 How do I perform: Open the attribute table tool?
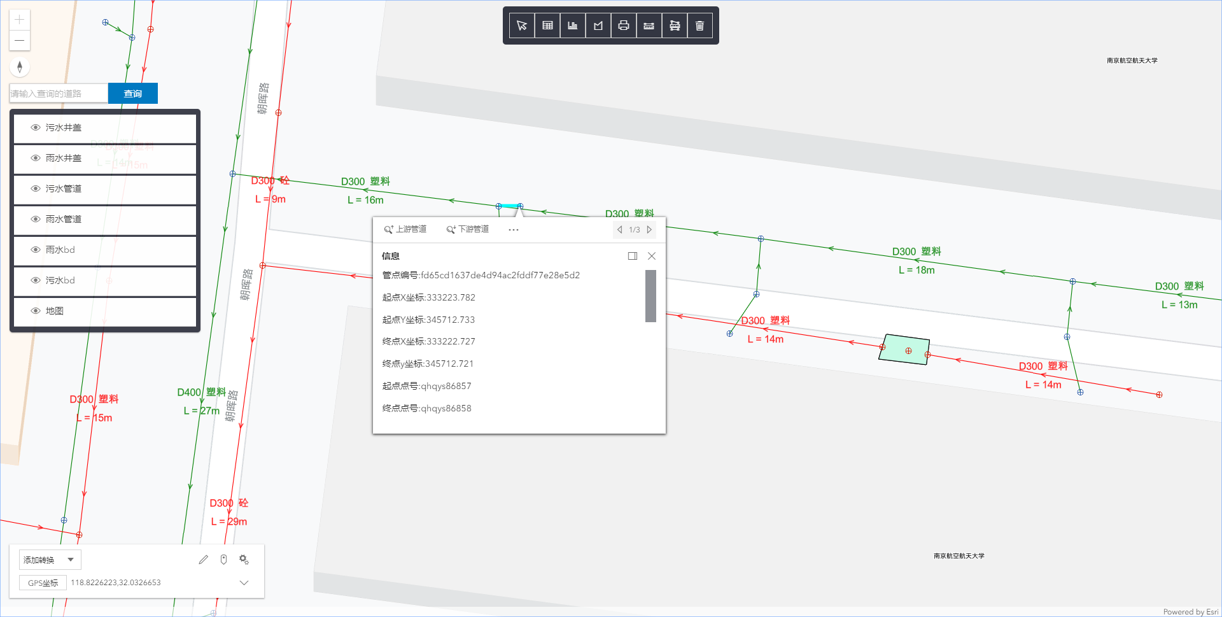pyautogui.click(x=547, y=25)
